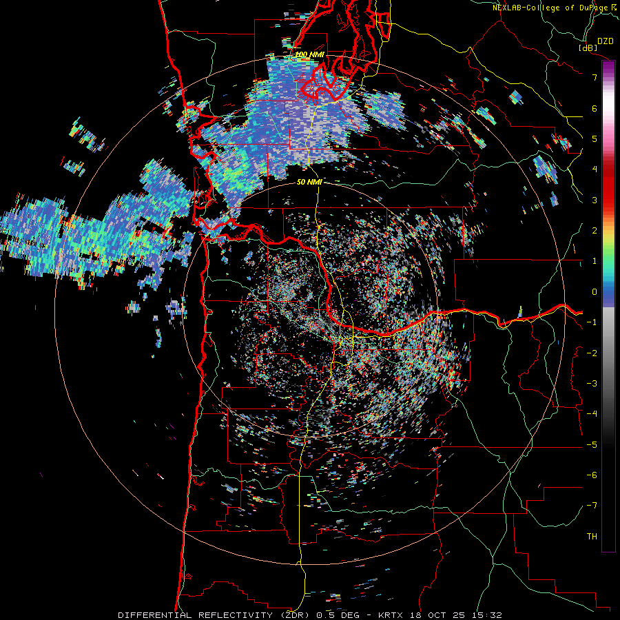
Task: Click legend value -3
Action: tap(592, 384)
